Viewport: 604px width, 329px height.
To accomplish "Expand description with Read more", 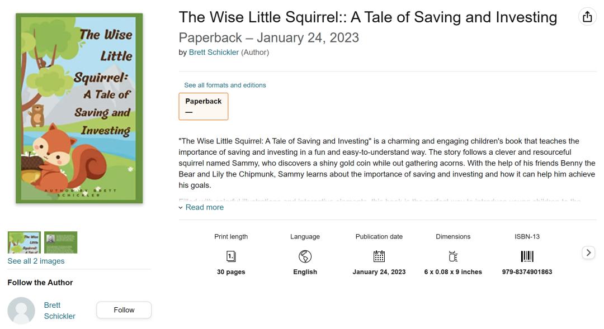I will point(204,207).
